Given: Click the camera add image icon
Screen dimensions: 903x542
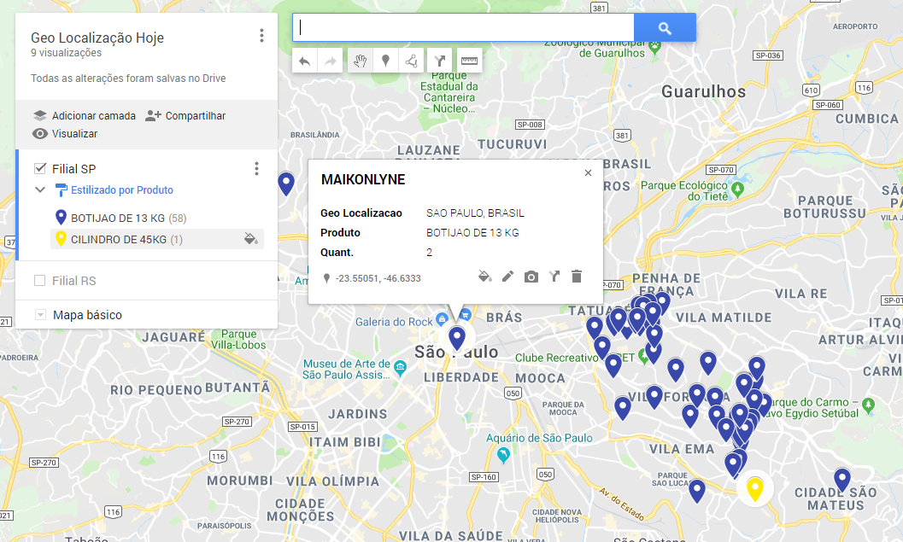Looking at the screenshot, I should [531, 277].
